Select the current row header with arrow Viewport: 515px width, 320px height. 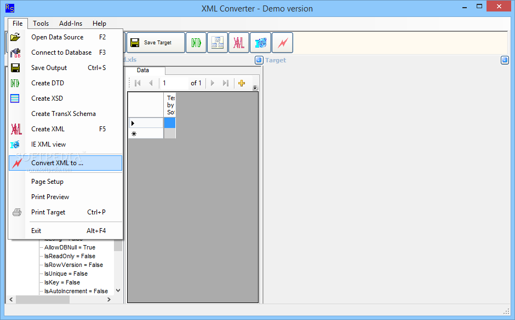pos(146,123)
